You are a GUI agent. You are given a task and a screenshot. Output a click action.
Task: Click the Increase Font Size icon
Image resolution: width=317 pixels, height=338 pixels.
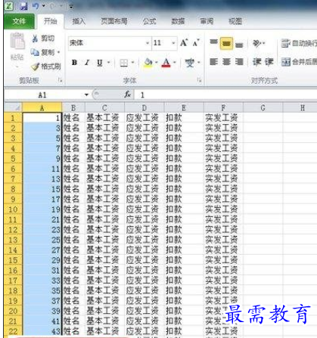184,43
